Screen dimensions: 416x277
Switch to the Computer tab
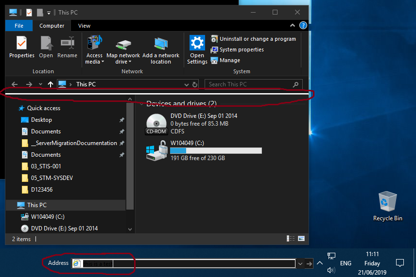coord(52,26)
